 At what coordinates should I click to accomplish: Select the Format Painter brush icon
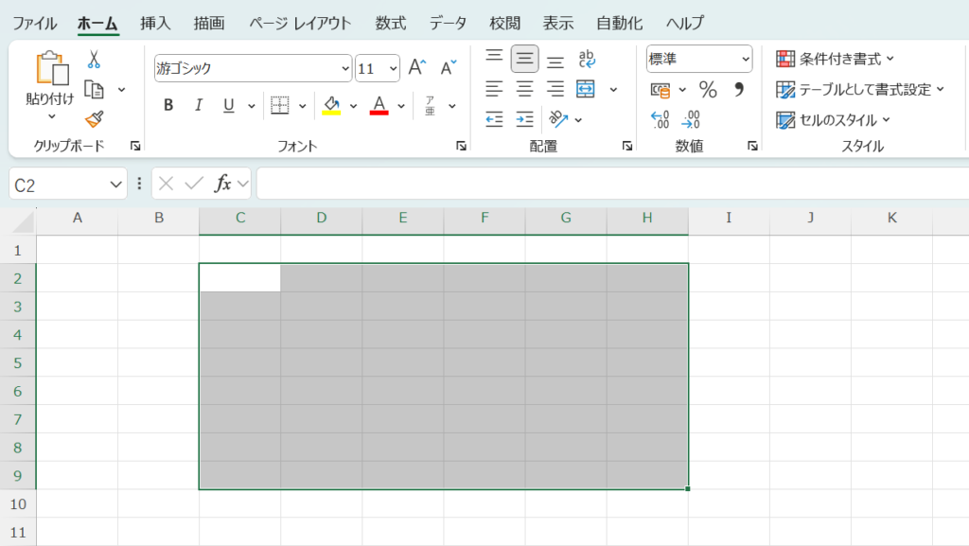pos(94,119)
